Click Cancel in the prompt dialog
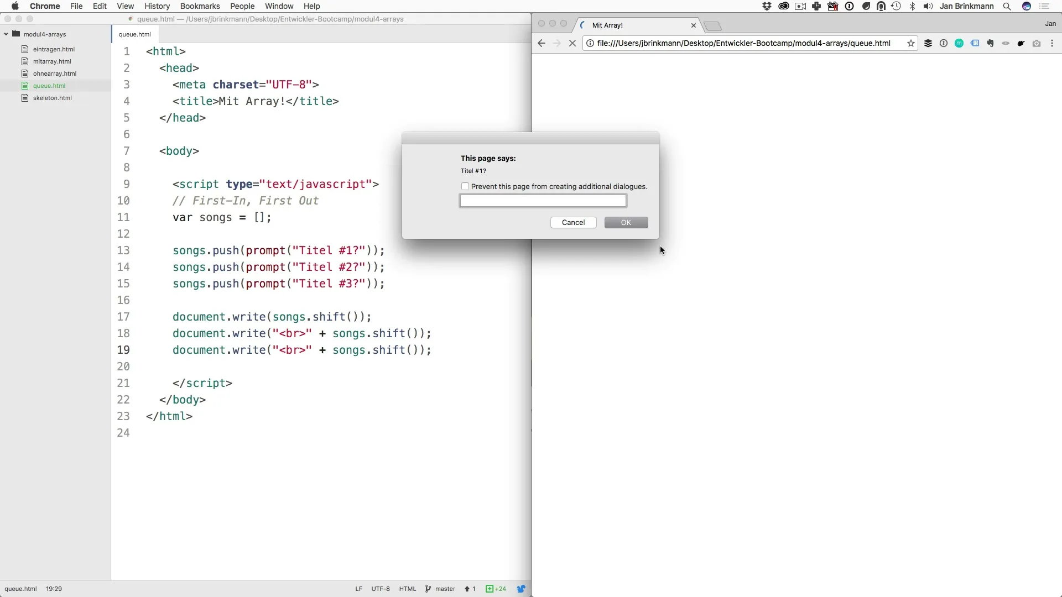Image resolution: width=1062 pixels, height=597 pixels. (573, 222)
